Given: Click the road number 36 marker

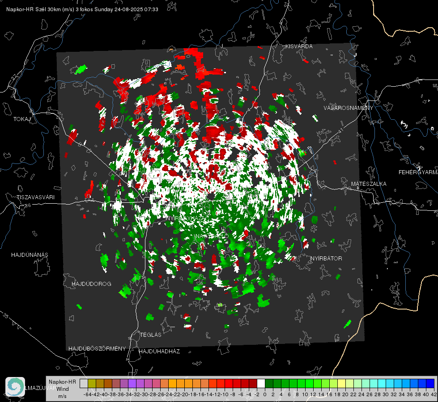Looking at the screenshot, I should (28, 205).
